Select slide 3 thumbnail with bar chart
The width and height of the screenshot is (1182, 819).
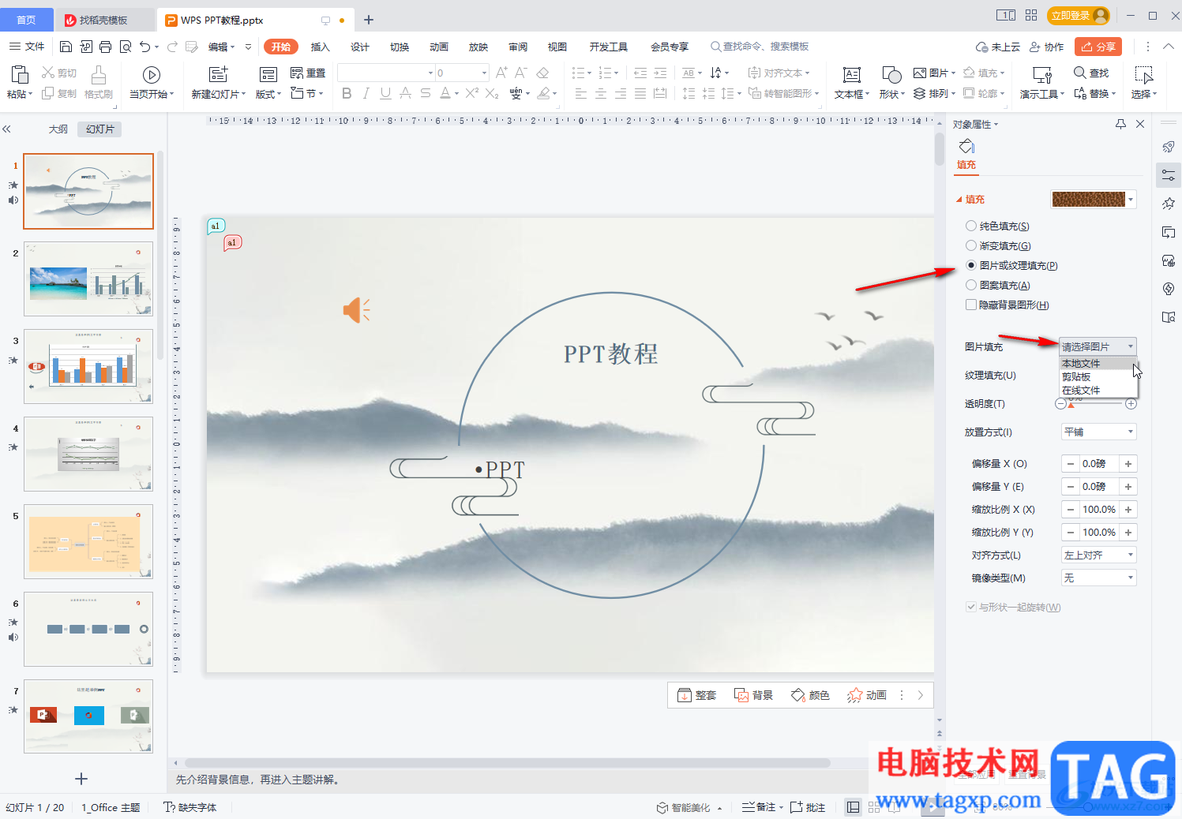[88, 366]
